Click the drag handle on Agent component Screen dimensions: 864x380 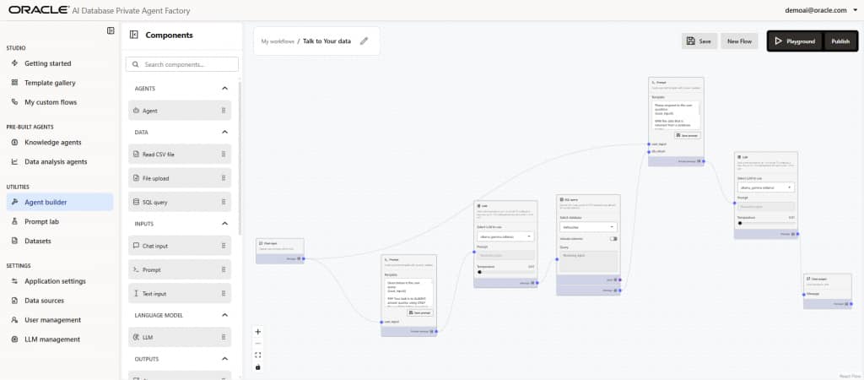pos(224,111)
